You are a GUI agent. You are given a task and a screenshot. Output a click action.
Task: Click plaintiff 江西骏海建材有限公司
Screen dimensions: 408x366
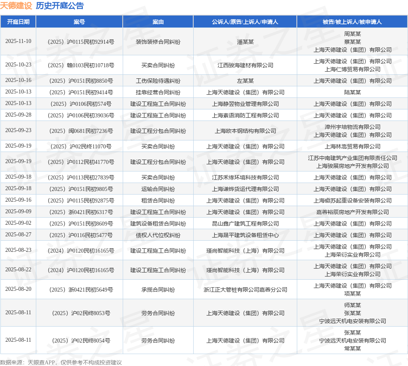tap(245, 65)
